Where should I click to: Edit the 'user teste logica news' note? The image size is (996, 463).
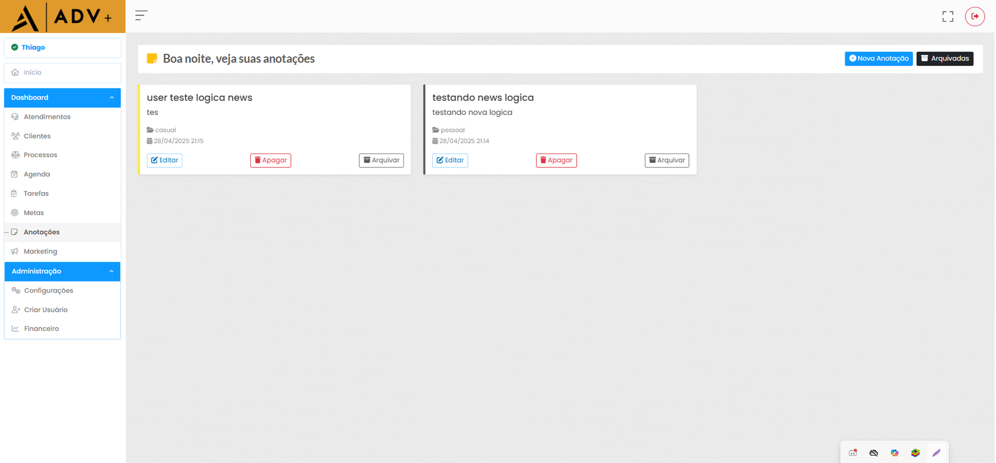coord(164,160)
